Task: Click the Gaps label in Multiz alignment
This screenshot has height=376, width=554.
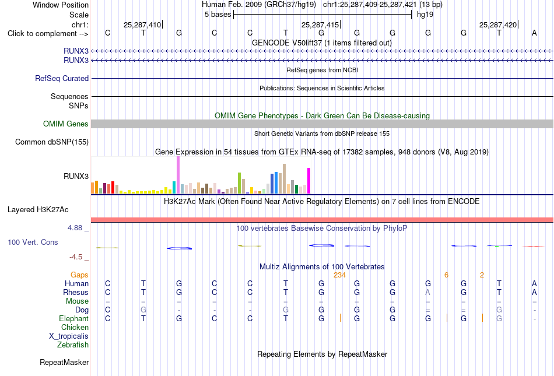Action: coord(79,275)
